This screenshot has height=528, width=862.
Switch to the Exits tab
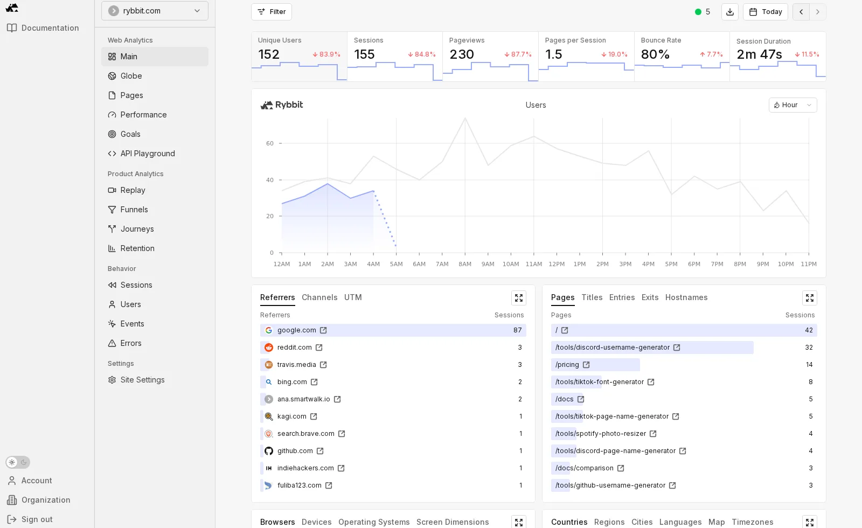pos(650,297)
